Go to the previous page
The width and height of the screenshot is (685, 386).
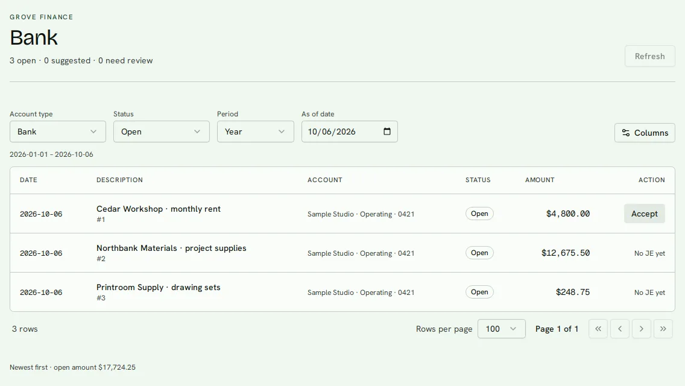619,329
